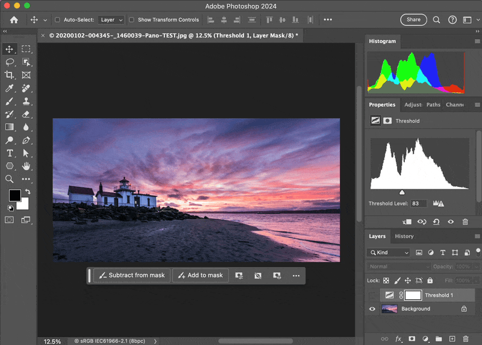The image size is (482, 345).
Task: Open the Search icon in options bar
Action: click(x=436, y=20)
